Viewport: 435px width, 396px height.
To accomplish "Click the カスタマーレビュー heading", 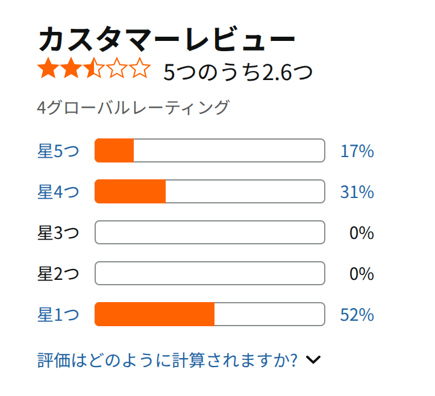I will pyautogui.click(x=167, y=39).
